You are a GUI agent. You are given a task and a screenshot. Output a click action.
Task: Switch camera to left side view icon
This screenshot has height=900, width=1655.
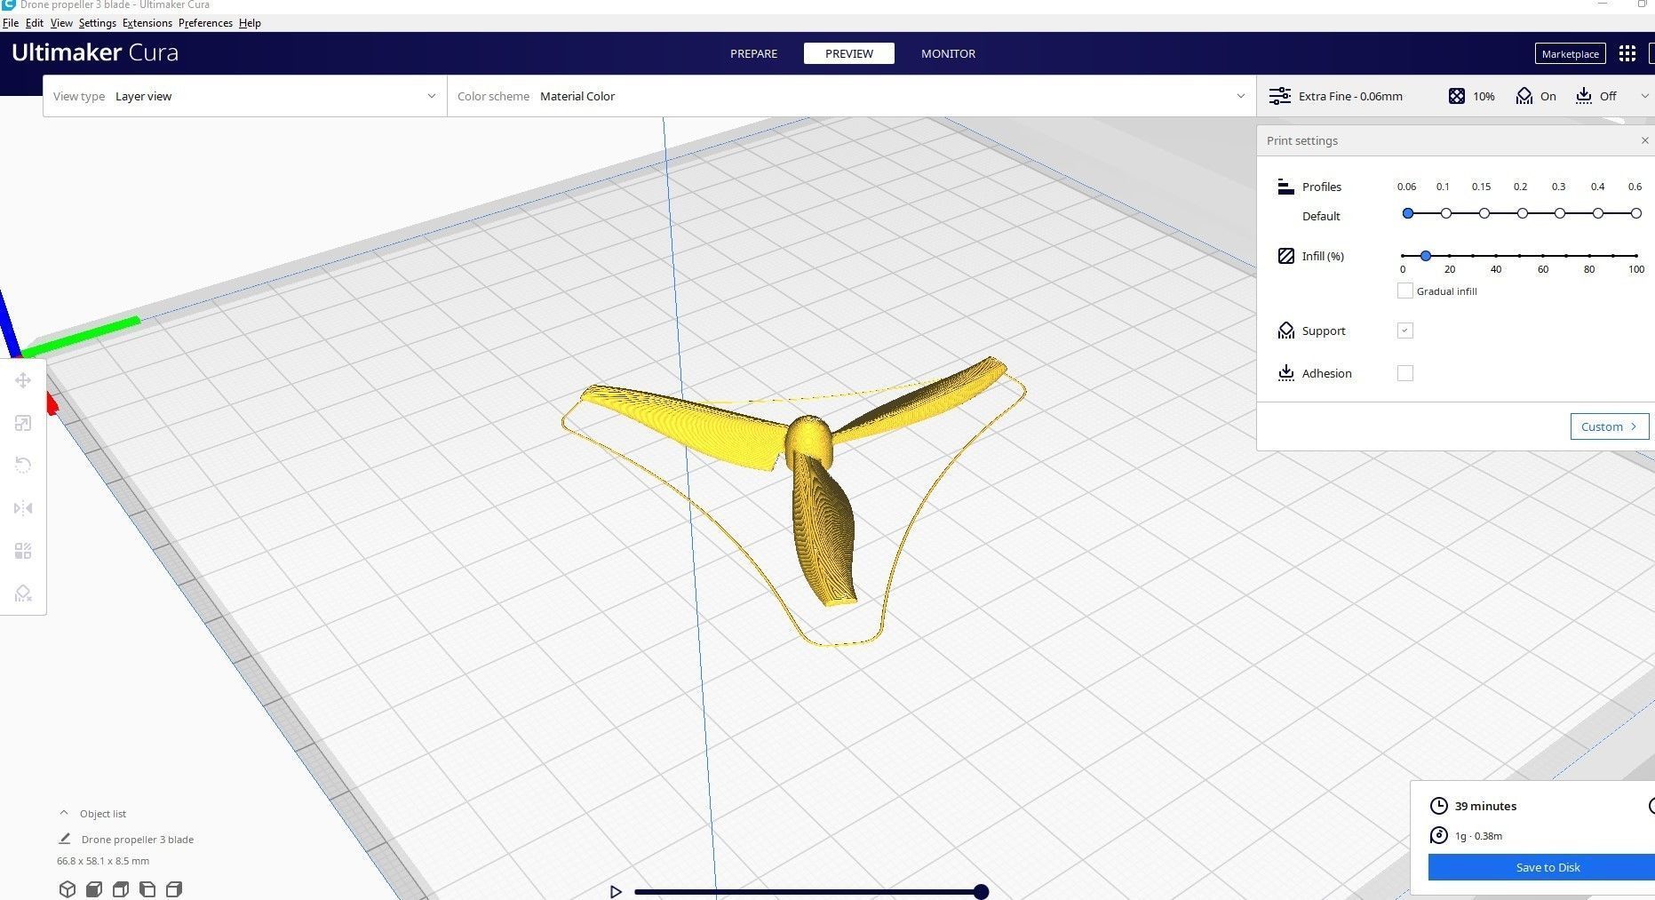click(147, 888)
